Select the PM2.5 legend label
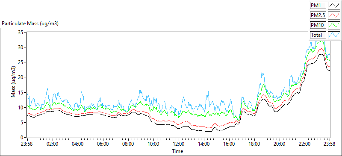 [318, 15]
